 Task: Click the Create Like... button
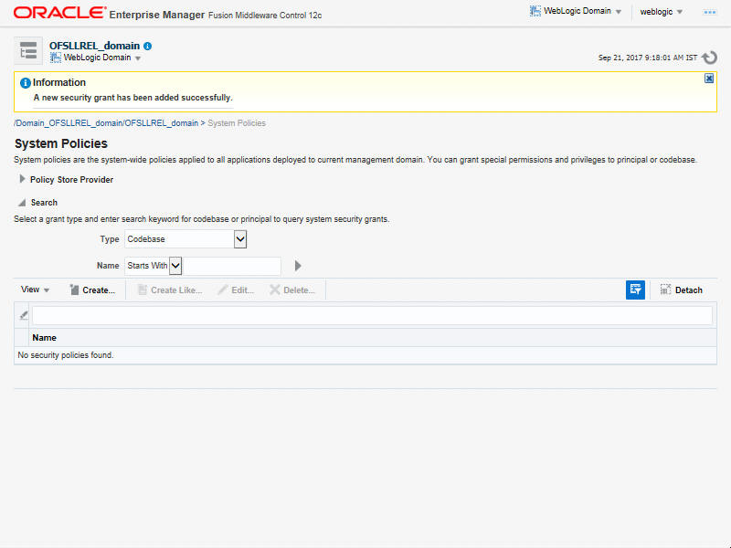[170, 290]
